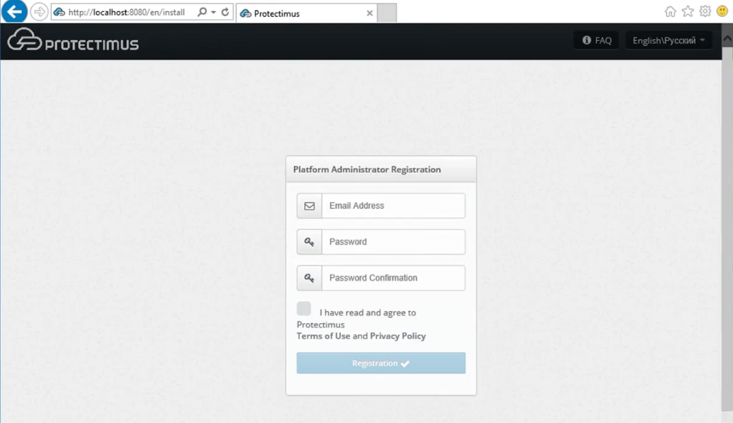This screenshot has width=733, height=423.
Task: Click the Protectimus cloud logo
Action: click(73, 39)
